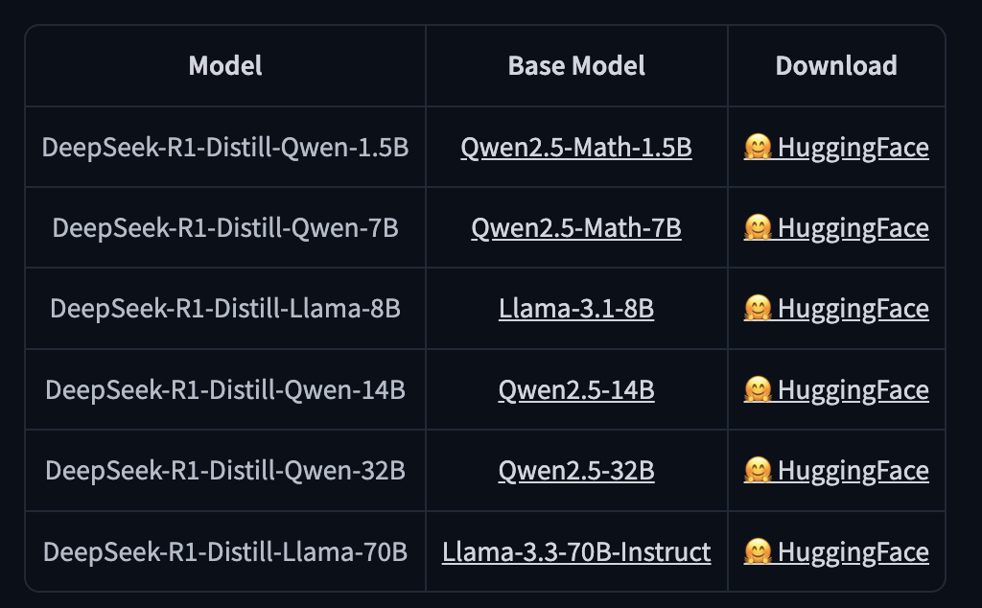Open the Qwen2.5-Math-7B base model link
Viewport: 982px width, 608px height.
pyautogui.click(x=576, y=228)
